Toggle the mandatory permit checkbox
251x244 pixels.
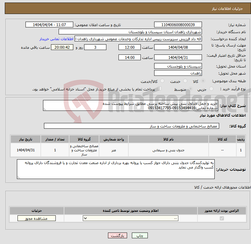tap(222, 219)
